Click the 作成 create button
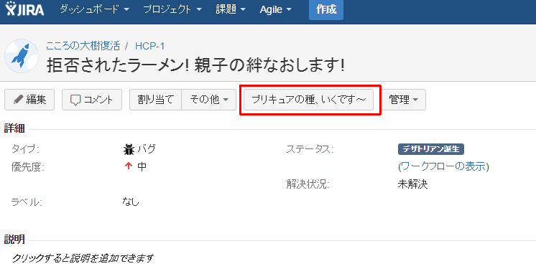 pos(326,9)
